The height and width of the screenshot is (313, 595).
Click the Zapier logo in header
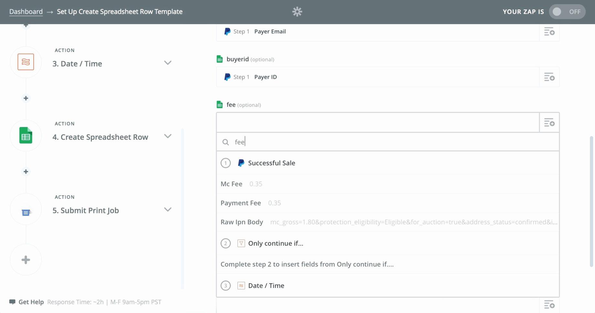pos(297,12)
